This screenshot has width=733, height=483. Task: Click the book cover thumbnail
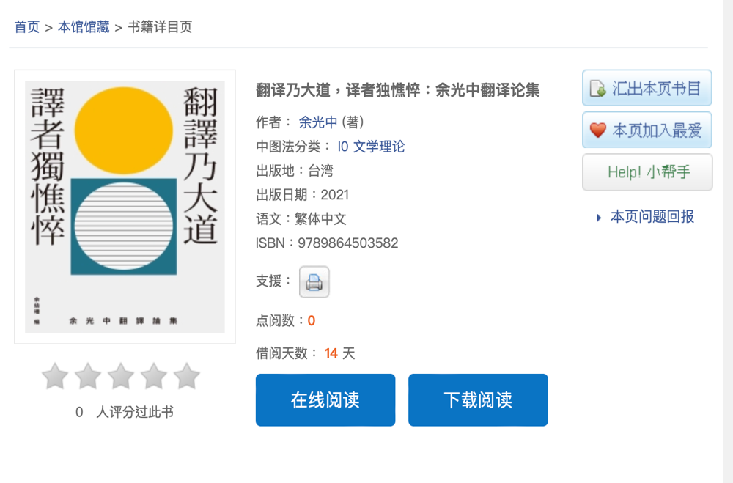125,207
